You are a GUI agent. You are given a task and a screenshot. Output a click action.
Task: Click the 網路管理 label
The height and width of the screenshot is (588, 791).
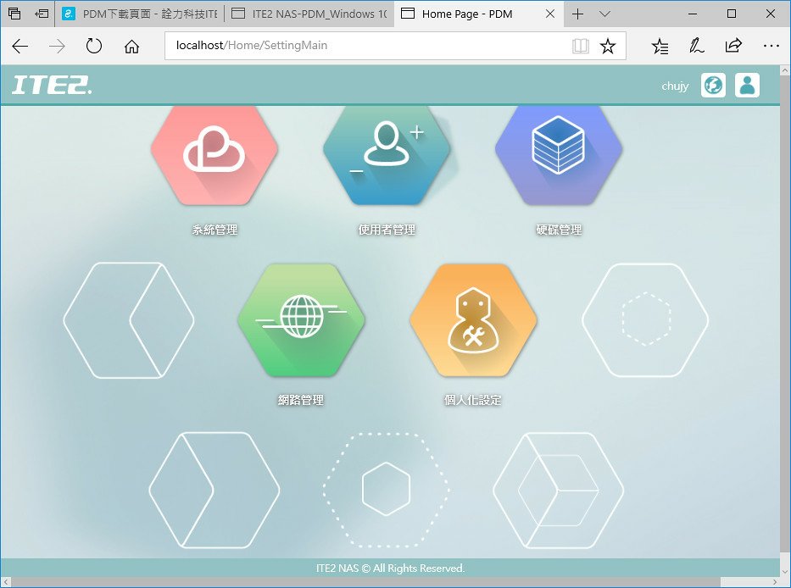point(301,400)
